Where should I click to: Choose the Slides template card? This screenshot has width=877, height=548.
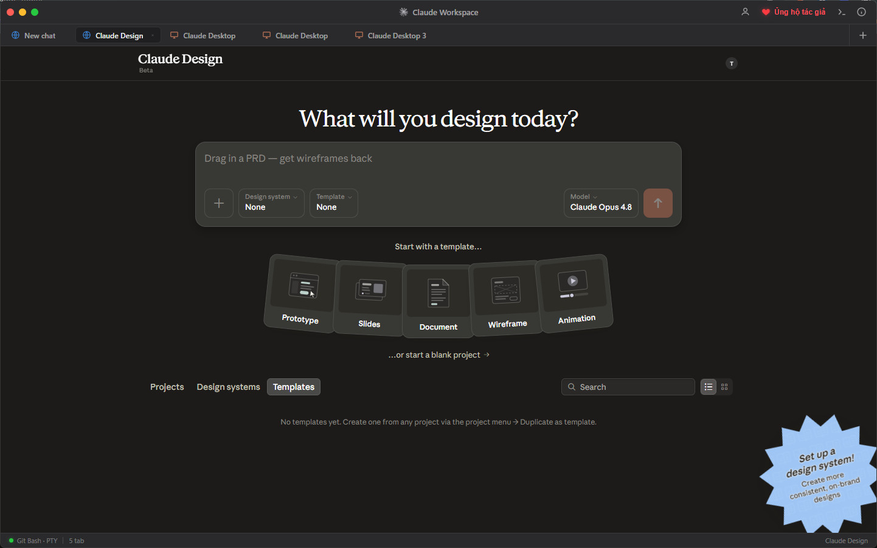tap(369, 298)
